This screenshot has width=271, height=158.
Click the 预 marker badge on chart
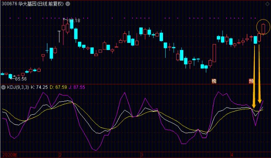tap(251, 81)
